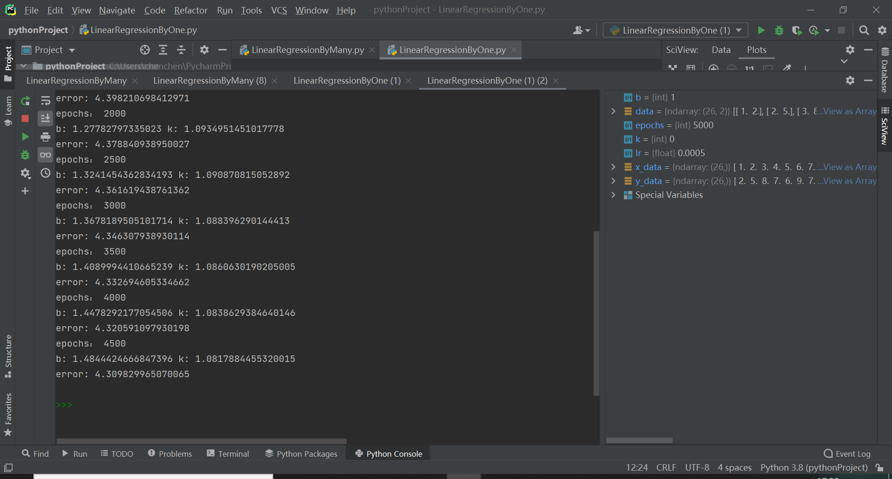Execute current statement with the console's green arrow
Viewport: 892px width, 479px height.
(x=25, y=137)
